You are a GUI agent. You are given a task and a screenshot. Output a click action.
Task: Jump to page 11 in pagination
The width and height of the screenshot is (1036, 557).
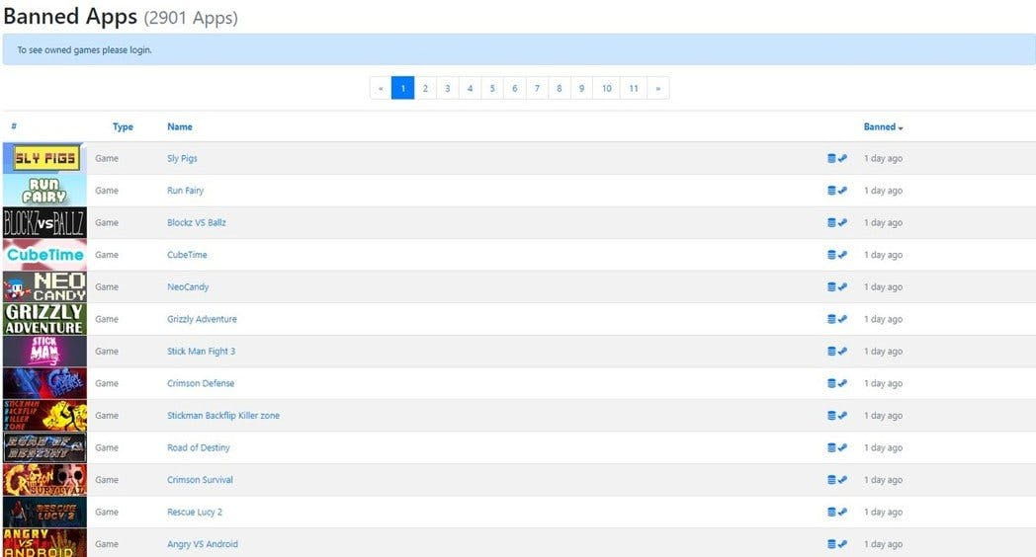634,89
